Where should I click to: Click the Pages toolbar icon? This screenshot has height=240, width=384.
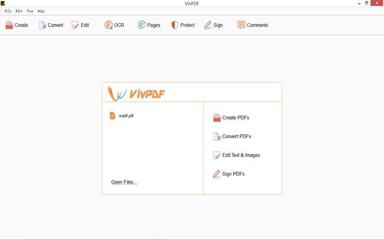(x=142, y=25)
